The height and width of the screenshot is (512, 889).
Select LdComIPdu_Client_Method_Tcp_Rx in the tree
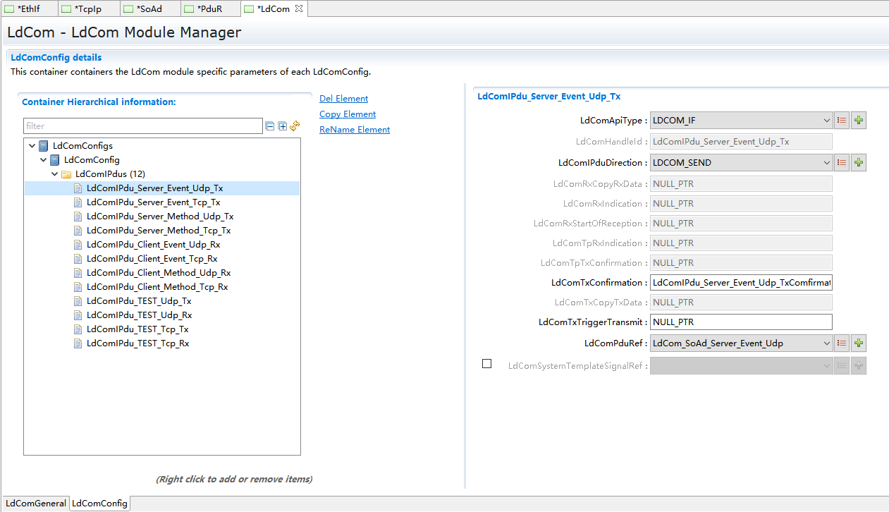pyautogui.click(x=157, y=287)
